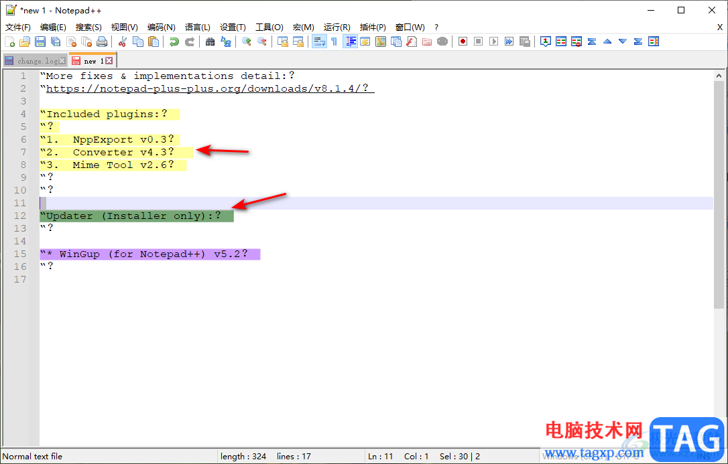
Task: Open the Replace dialog icon
Action: [226, 42]
